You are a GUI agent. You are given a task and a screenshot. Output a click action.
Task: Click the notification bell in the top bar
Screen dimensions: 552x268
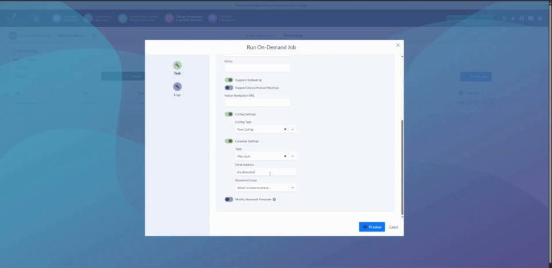(513, 18)
